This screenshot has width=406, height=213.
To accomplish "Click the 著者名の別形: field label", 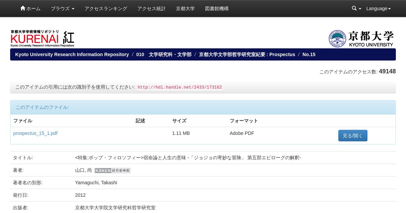I will point(28,183).
